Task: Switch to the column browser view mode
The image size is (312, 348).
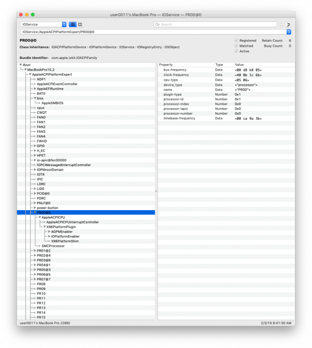Action: 80,25
